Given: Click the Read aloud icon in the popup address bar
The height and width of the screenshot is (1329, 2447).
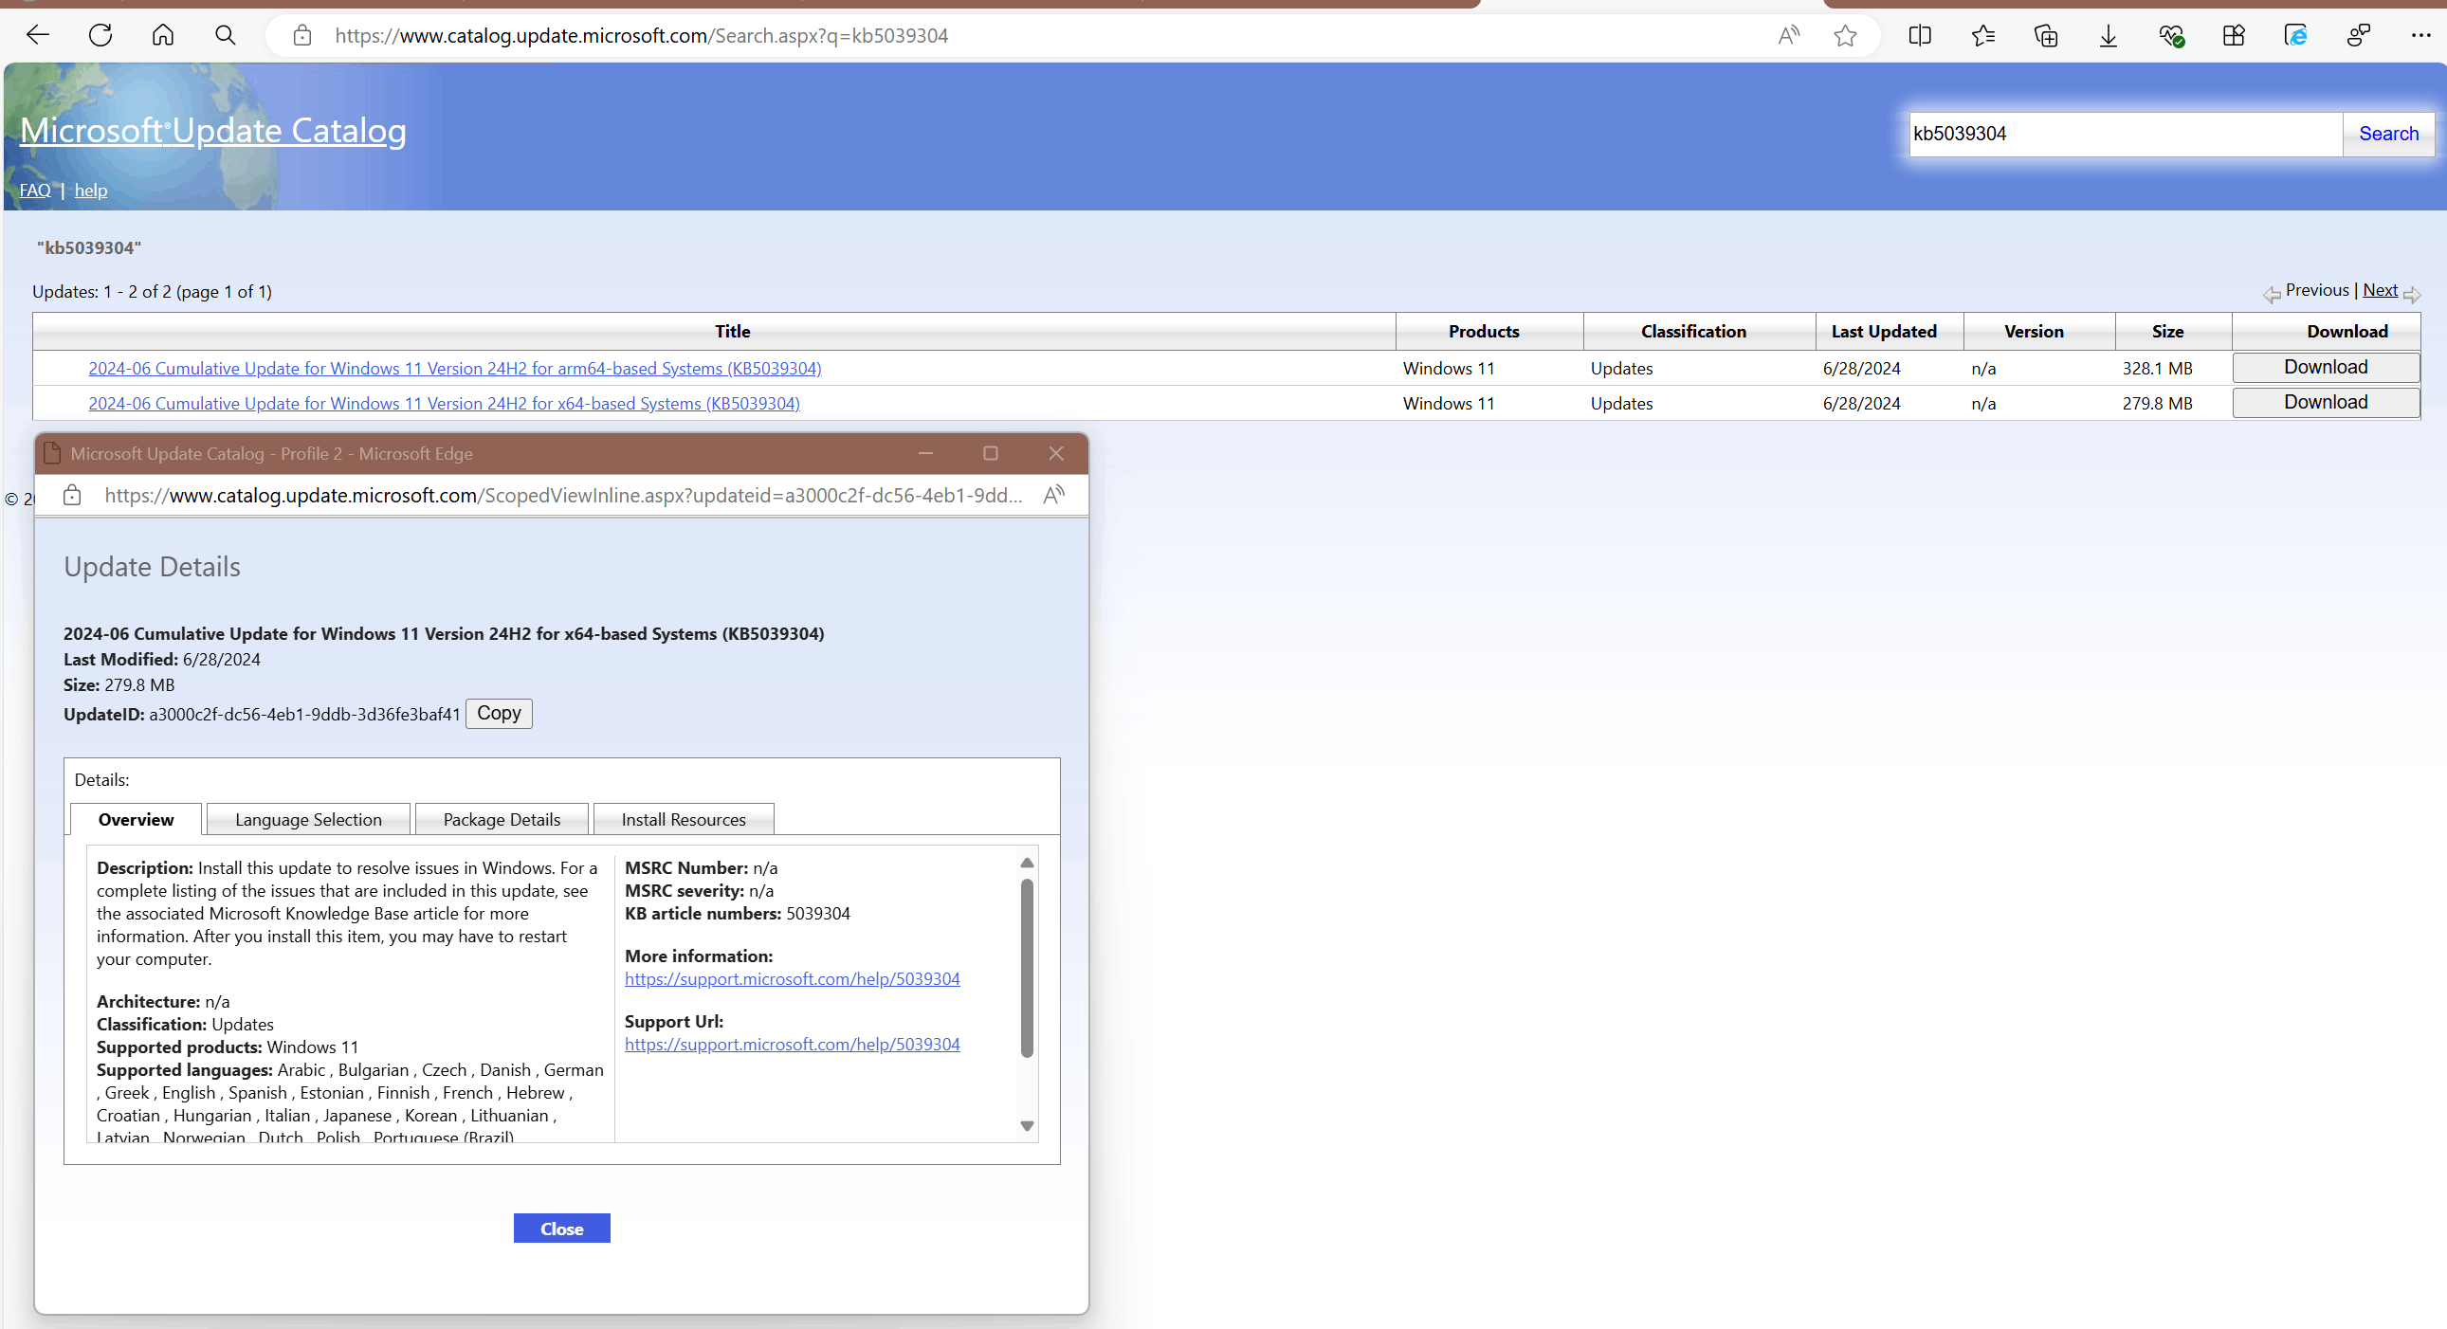Looking at the screenshot, I should click(1053, 495).
